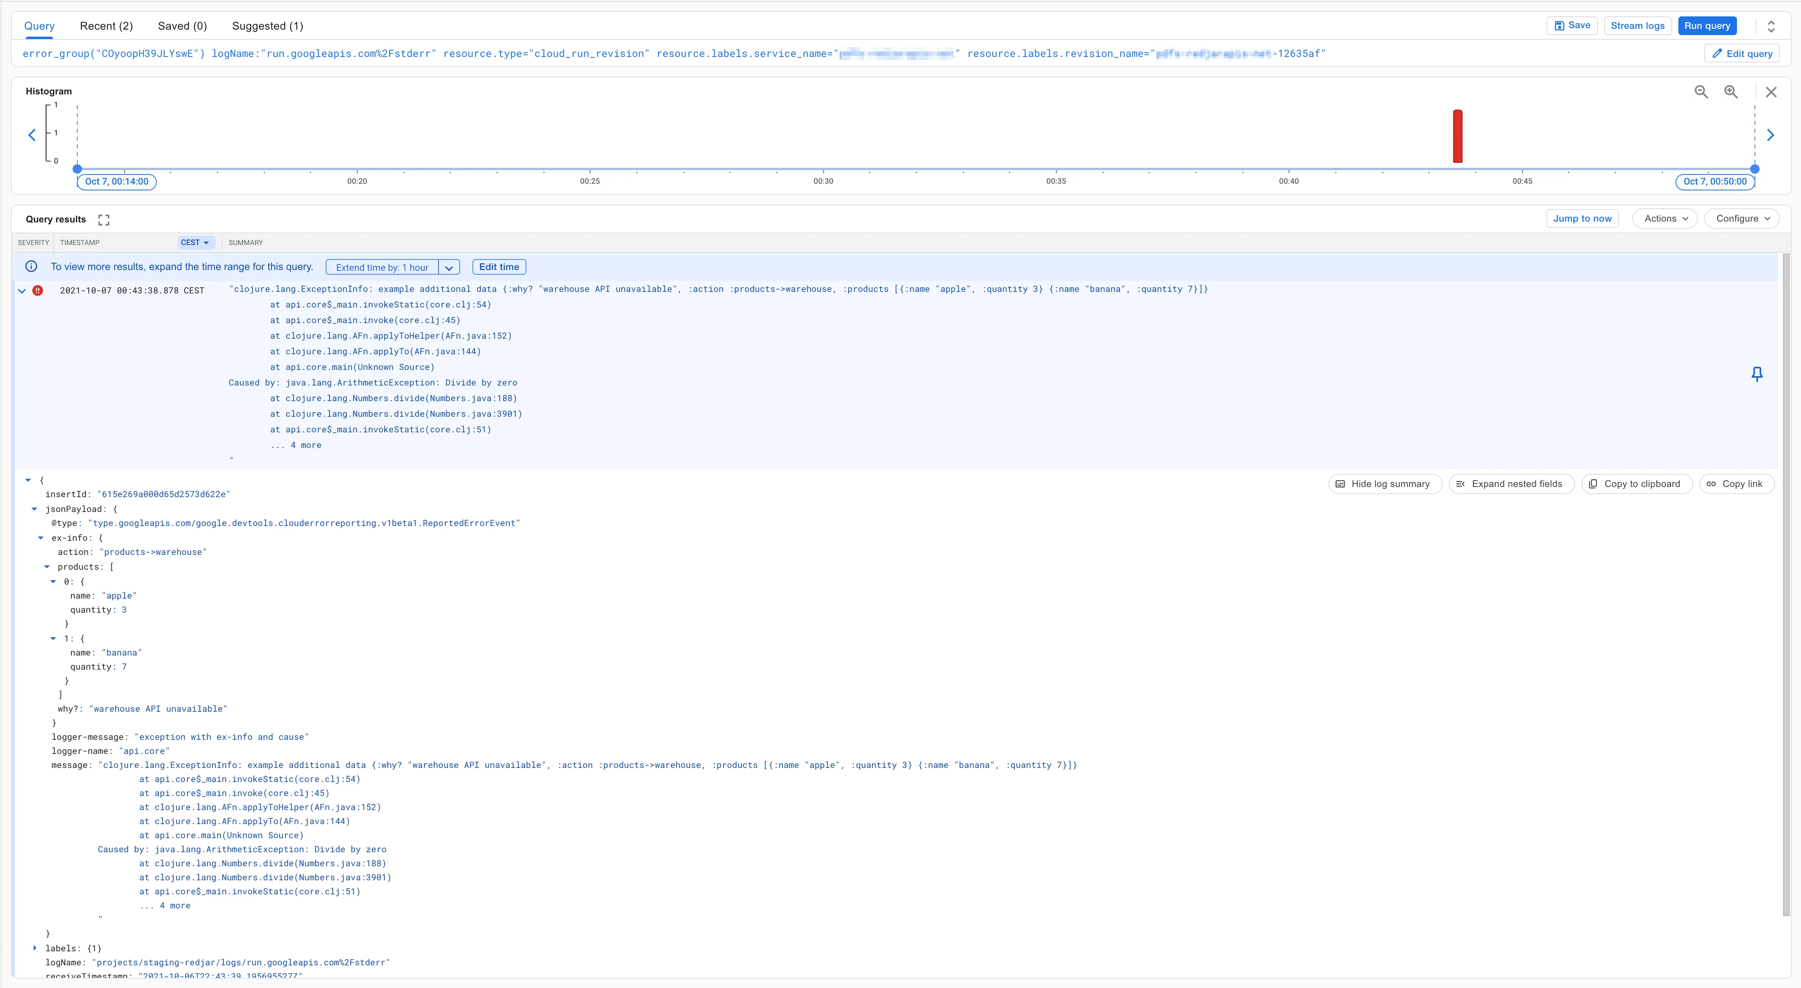Expand the labels node
The width and height of the screenshot is (1801, 988).
pos(34,948)
